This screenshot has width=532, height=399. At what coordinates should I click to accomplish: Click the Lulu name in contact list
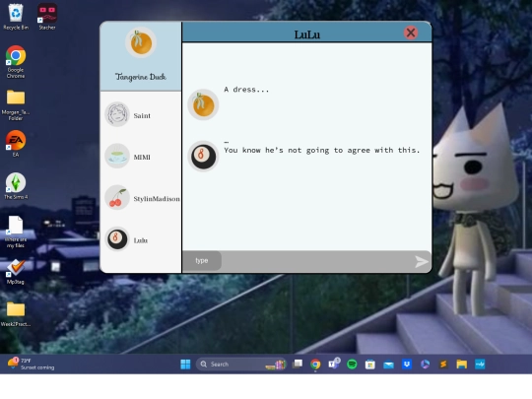pyautogui.click(x=141, y=240)
